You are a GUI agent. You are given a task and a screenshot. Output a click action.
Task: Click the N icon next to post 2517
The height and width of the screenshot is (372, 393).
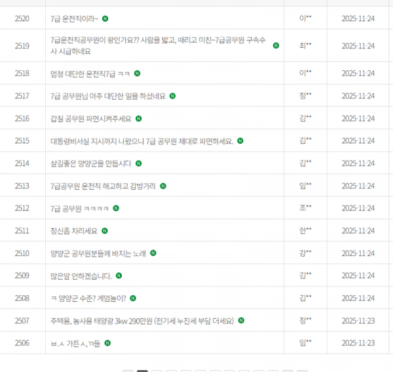coord(172,95)
